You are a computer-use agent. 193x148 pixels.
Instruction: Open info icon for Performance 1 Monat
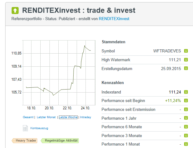click(186, 144)
